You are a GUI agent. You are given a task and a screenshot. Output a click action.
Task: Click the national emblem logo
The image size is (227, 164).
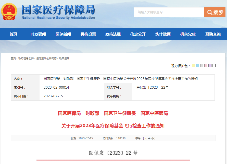(x=9, y=11)
